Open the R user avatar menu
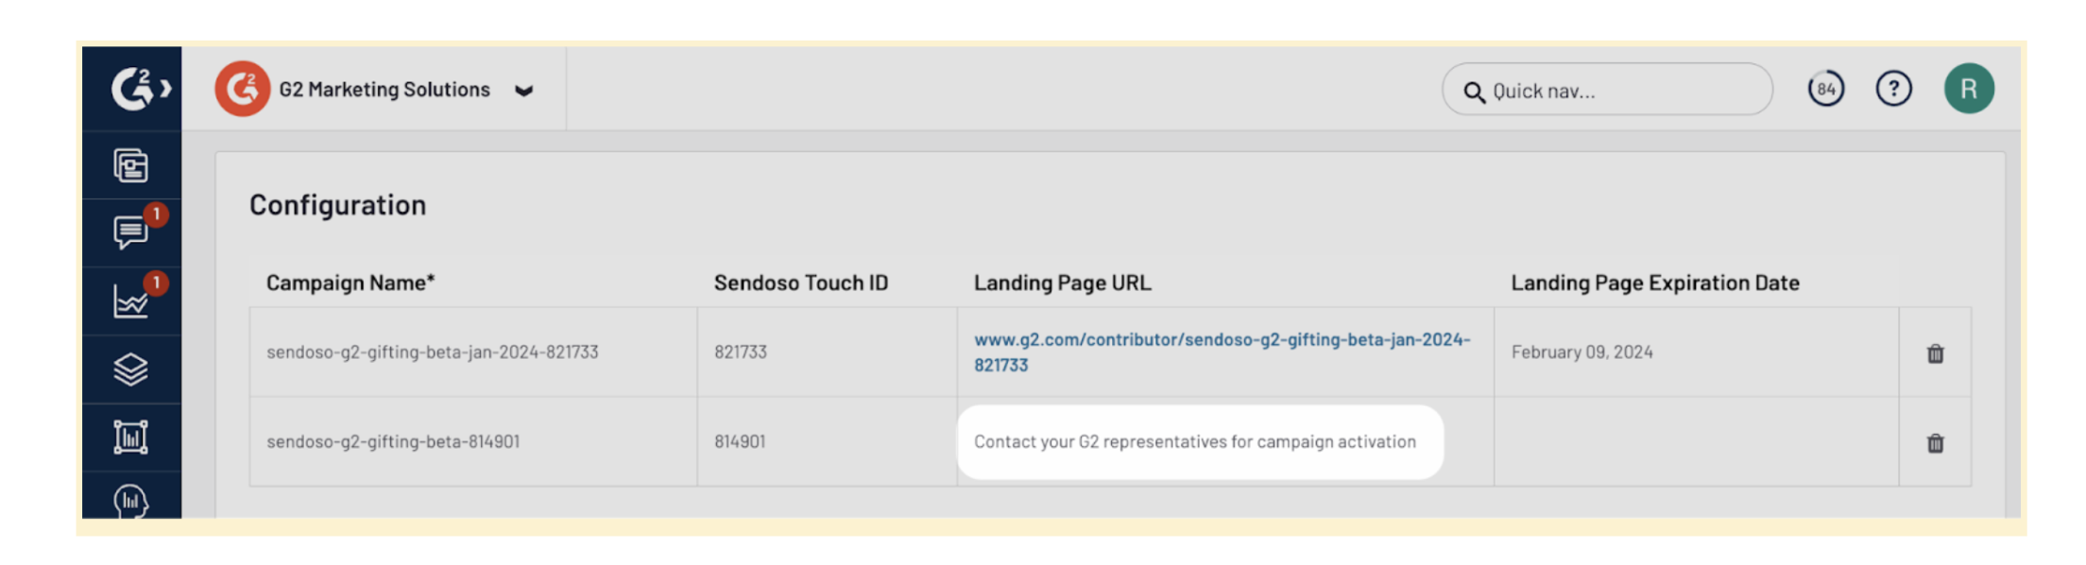 1969,89
